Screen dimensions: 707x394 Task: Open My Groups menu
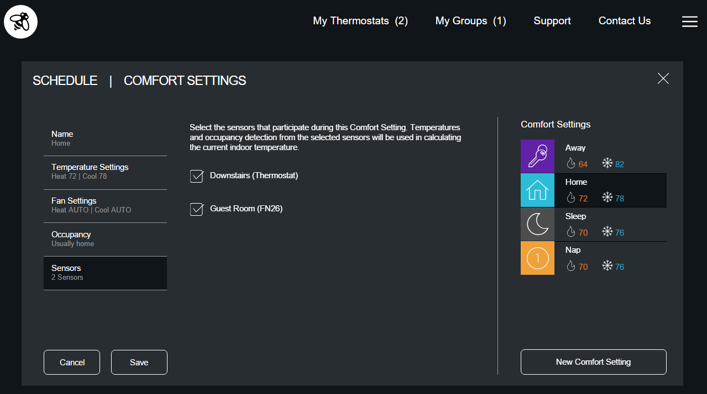tap(470, 21)
